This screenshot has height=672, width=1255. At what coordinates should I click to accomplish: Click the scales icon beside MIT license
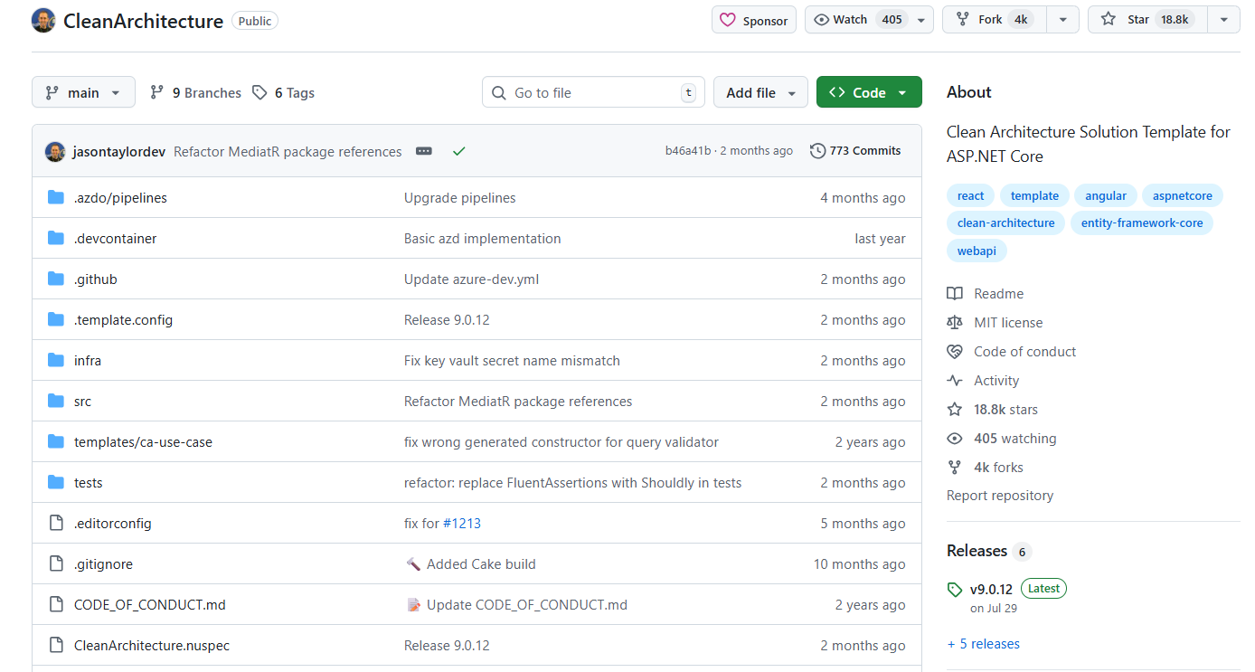(955, 322)
